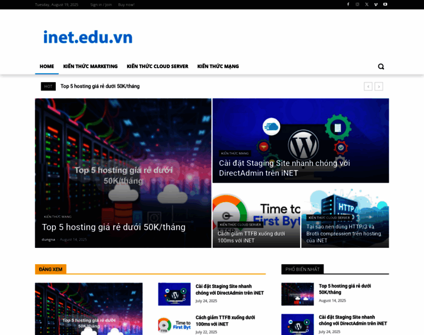424x335 pixels.
Task: Click KIẾN THỨC MẠNG tag on featured post
Action: pos(57,217)
